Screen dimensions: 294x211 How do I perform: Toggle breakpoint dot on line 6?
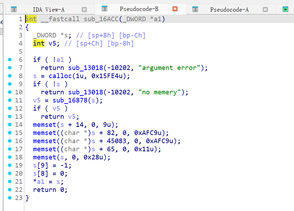pos(10,60)
